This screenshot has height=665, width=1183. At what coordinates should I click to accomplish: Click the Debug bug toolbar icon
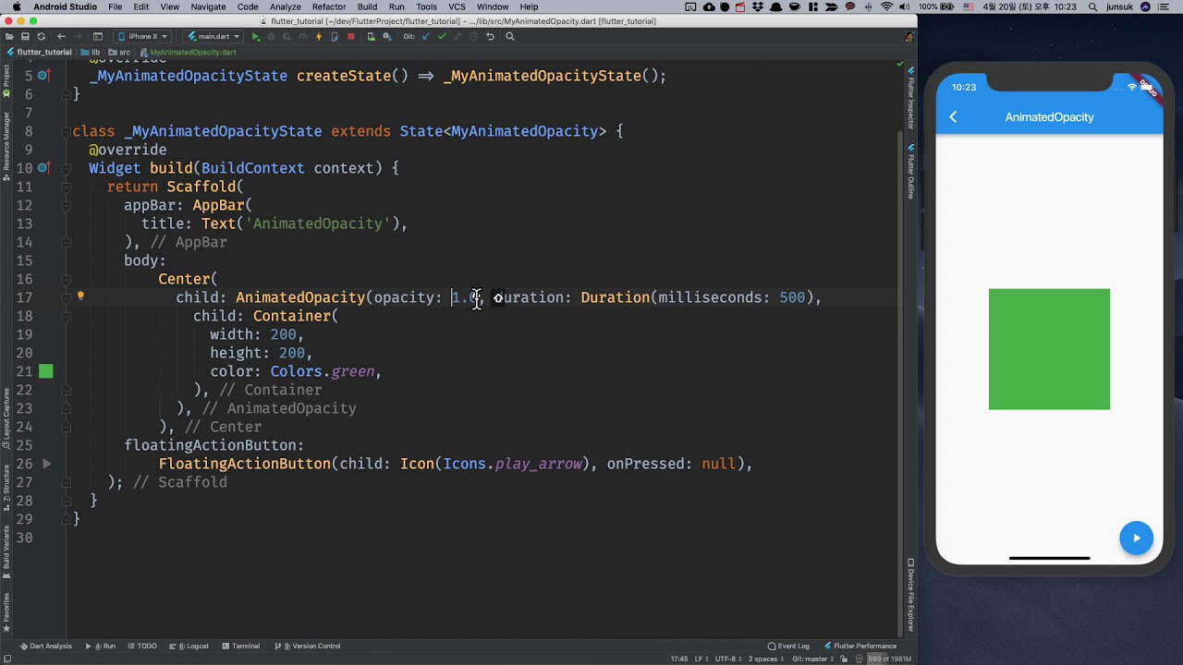(x=271, y=37)
